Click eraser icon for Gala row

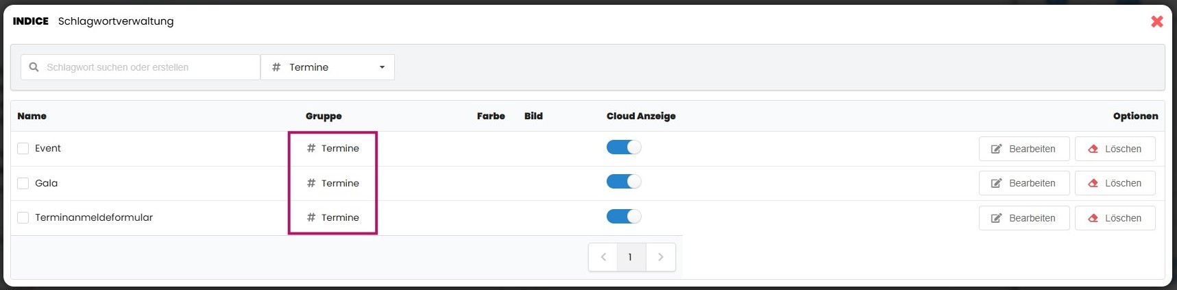tap(1093, 183)
